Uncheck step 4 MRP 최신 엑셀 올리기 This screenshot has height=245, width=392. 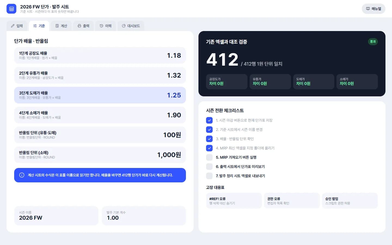click(209, 148)
